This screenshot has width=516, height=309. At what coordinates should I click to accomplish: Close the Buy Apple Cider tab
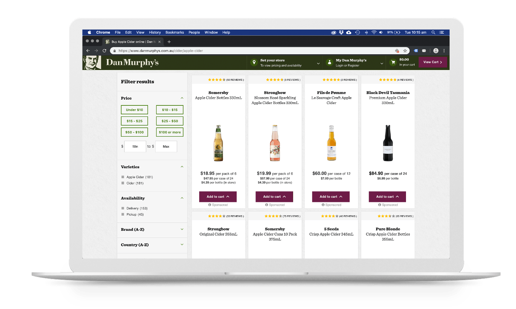tap(159, 42)
